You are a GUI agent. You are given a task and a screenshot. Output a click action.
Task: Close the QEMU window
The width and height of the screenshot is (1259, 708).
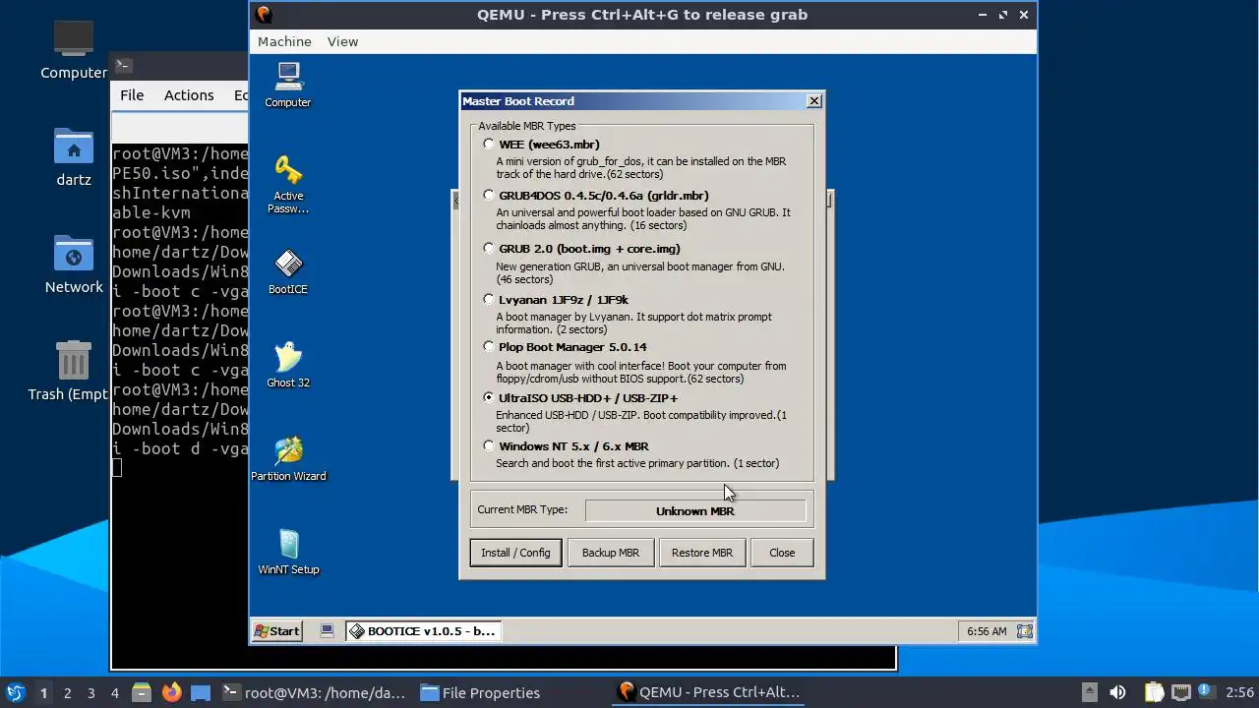point(1024,15)
